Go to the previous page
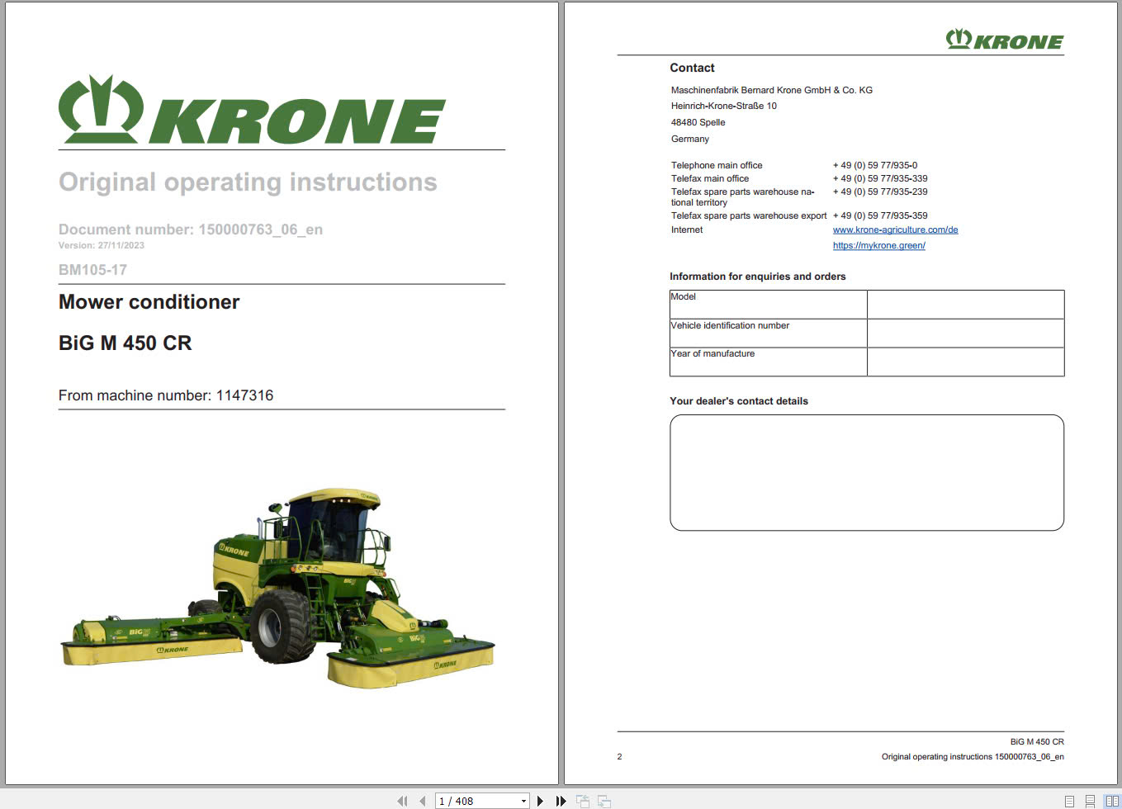Image resolution: width=1122 pixels, height=809 pixels. (x=423, y=801)
